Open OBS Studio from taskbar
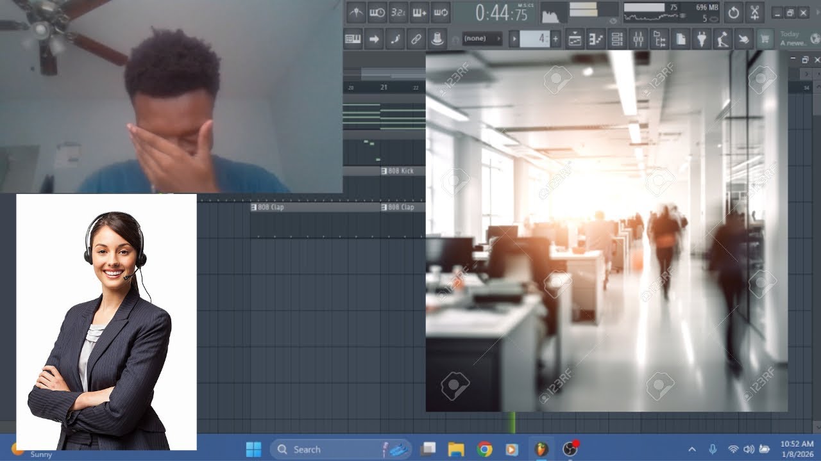821x461 pixels. pyautogui.click(x=570, y=449)
